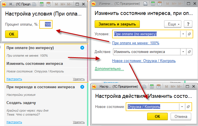Screen dimensions: 198x126
Task: Open calculator in Настройка действия window
Action: pyautogui.click(x=152, y=87)
